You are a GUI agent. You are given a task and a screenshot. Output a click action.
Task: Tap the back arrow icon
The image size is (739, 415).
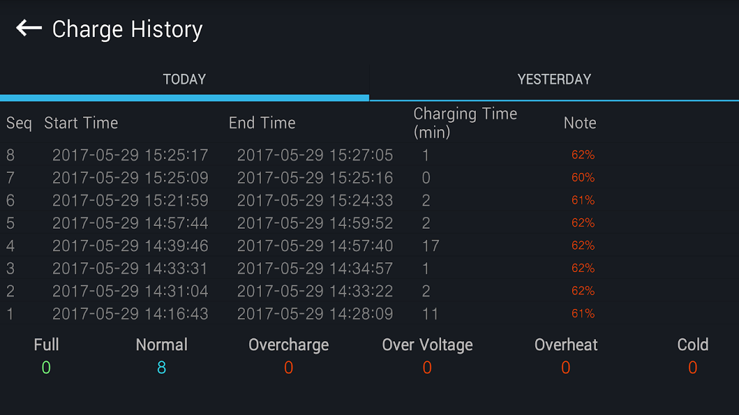click(x=29, y=28)
